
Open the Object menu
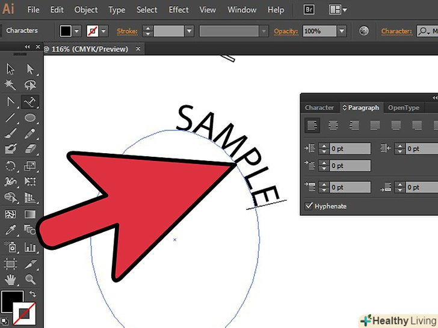point(86,10)
